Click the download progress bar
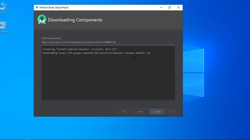The width and height of the screenshot is (250, 140). (108, 45)
